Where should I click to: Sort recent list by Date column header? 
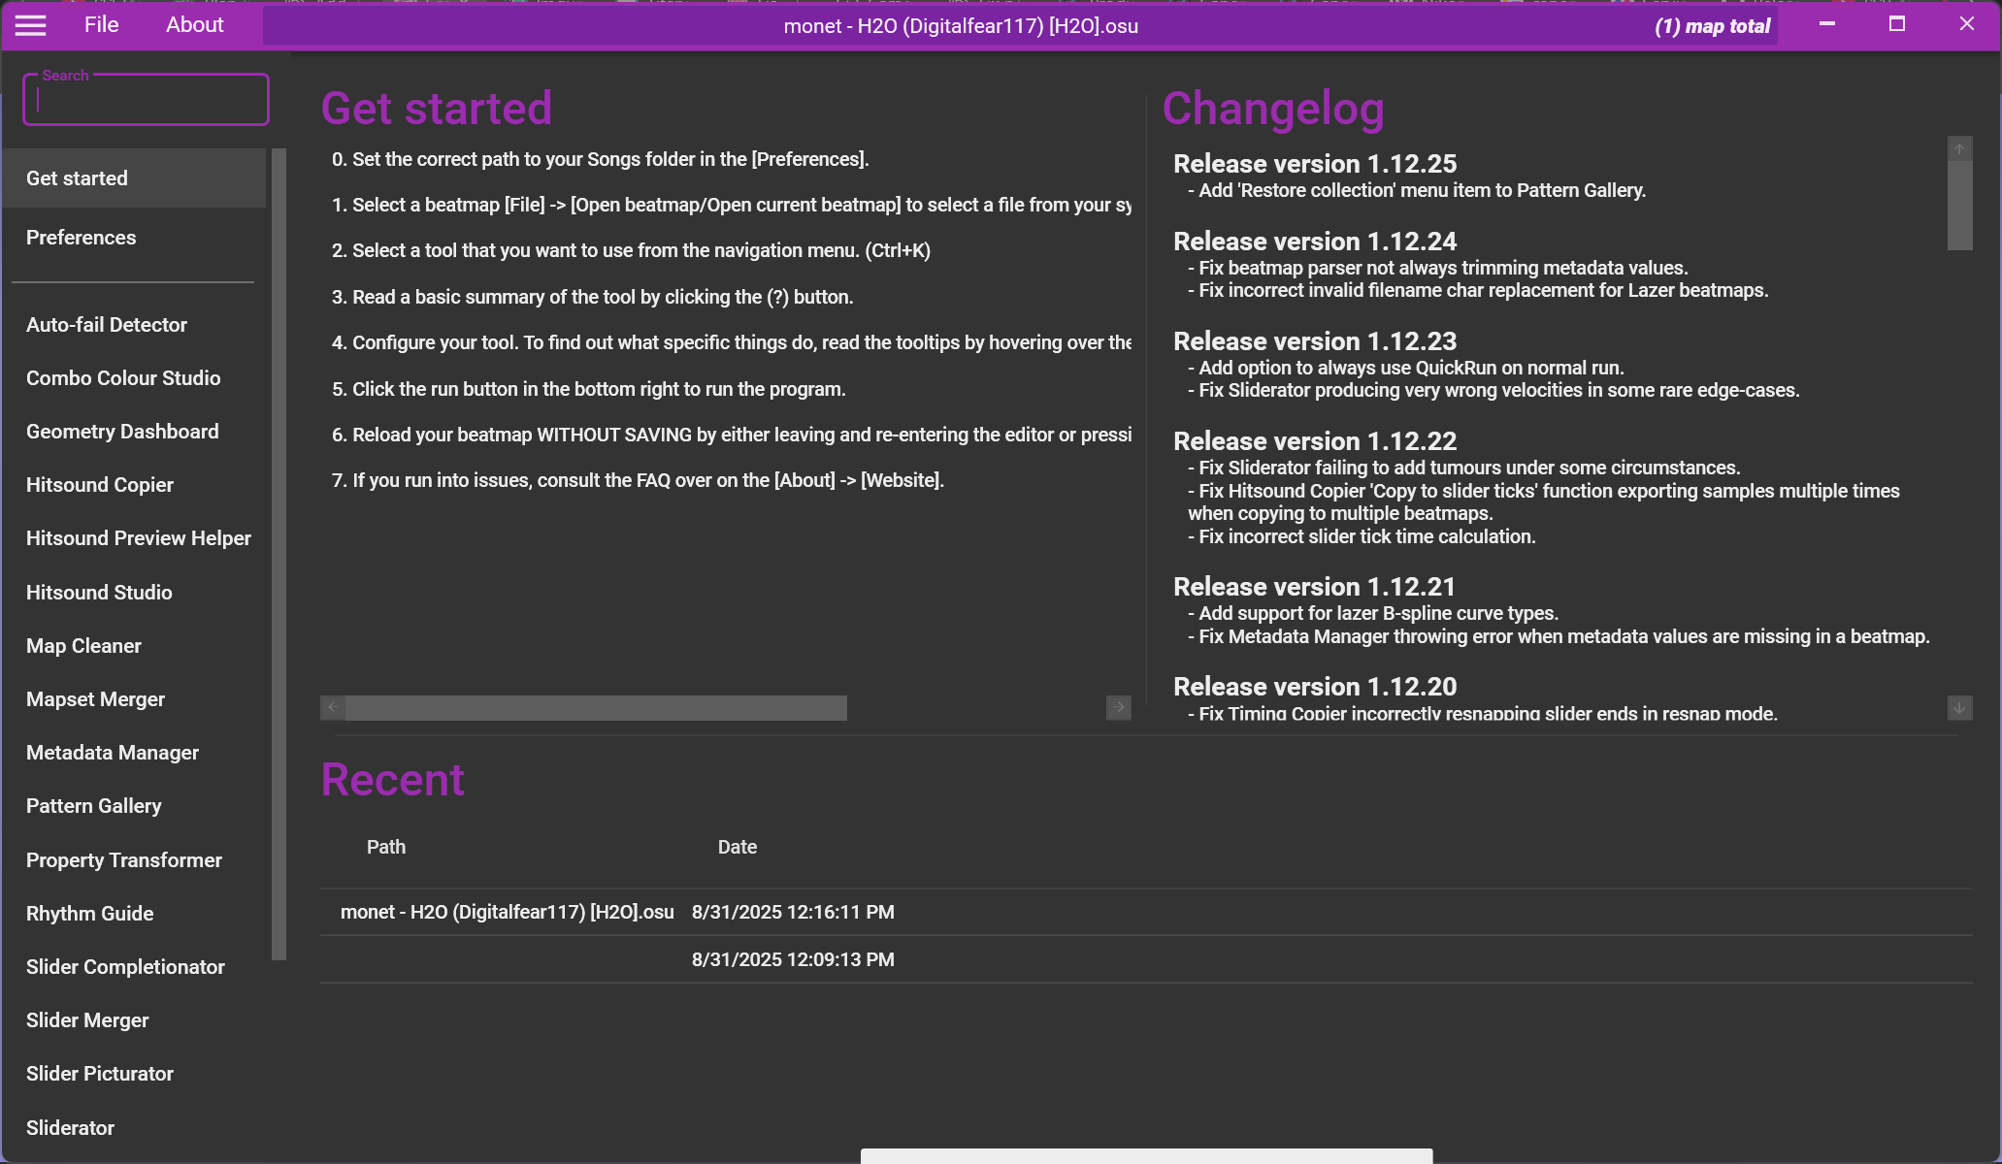[737, 847]
